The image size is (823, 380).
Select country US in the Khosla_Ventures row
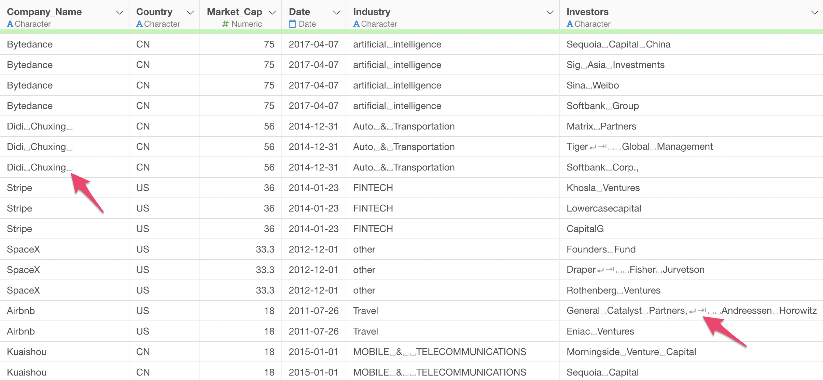[165, 188]
